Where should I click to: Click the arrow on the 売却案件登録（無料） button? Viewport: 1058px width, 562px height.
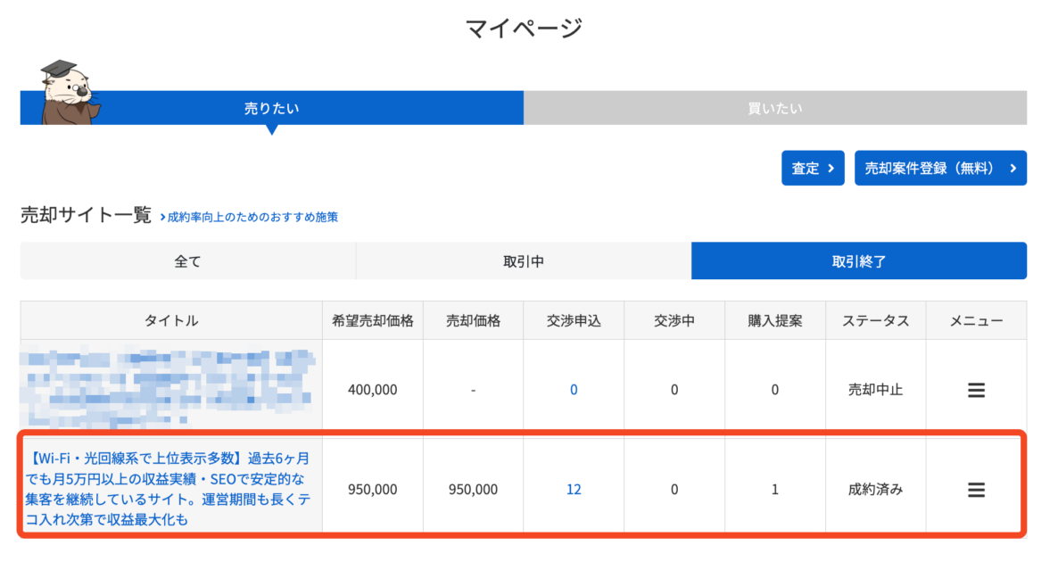1013,168
